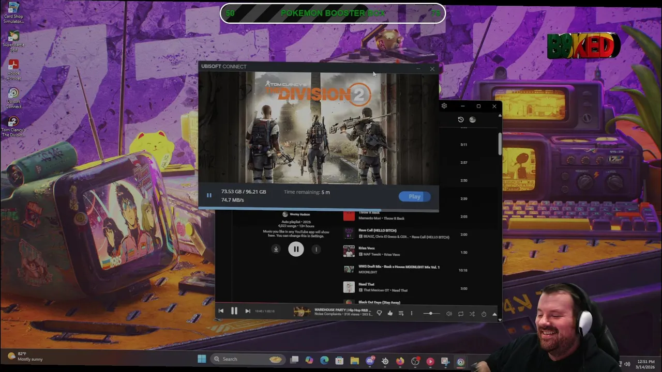
Task: Open Discord from the taskbar
Action: click(x=370, y=361)
